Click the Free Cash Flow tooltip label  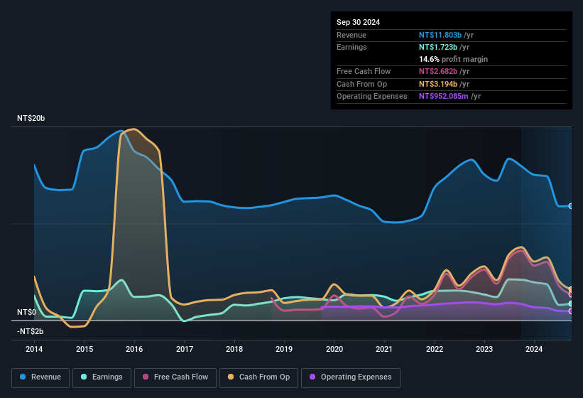[364, 71]
